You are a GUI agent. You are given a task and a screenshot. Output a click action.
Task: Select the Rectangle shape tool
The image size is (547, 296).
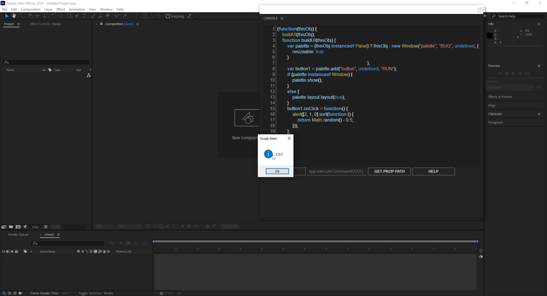click(x=70, y=16)
